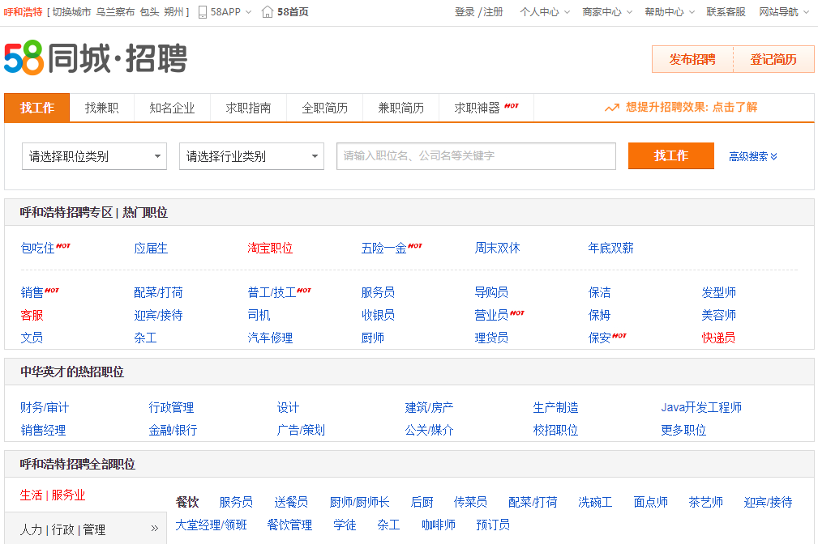Click the 发布招聘 button

[x=692, y=60]
